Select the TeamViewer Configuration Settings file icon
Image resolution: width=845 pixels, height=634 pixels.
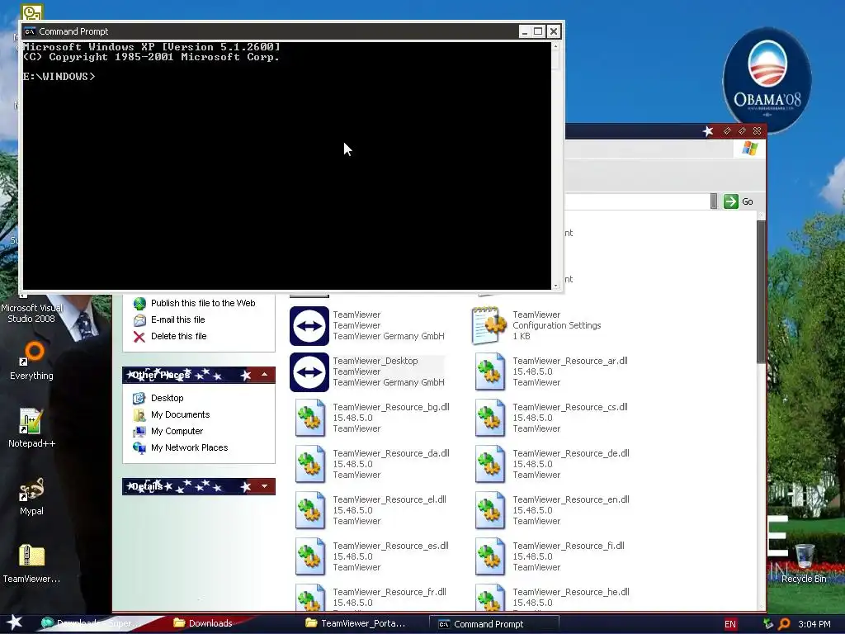coord(489,325)
